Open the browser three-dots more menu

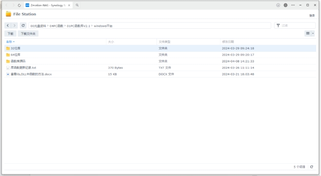[x=293, y=5]
